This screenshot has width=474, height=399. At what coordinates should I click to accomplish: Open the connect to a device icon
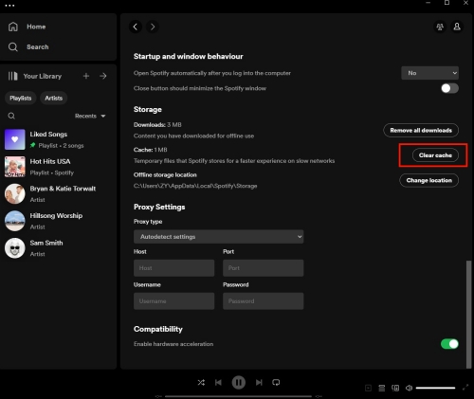tap(395, 388)
